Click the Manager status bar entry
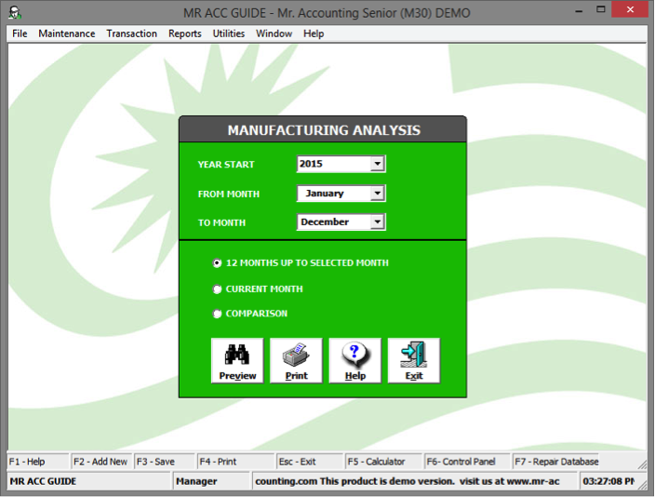 coord(211,481)
